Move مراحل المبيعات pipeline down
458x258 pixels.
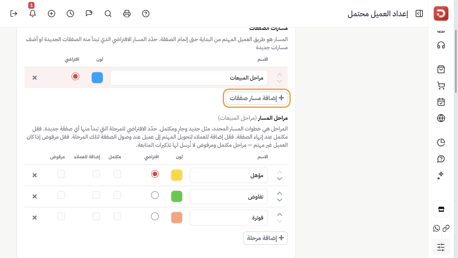click(279, 81)
